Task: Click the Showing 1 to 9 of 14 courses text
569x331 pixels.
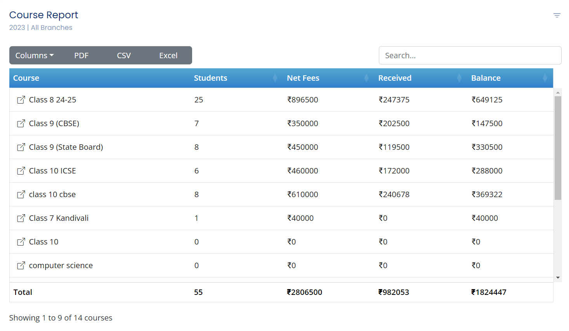Action: 61,318
